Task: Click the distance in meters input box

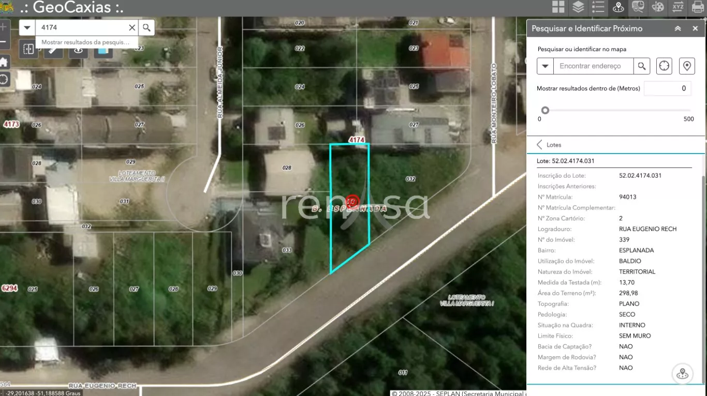Action: (x=668, y=88)
